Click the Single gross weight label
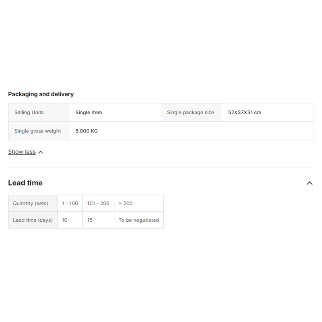Screen dimensions: 322x322 tap(37, 131)
